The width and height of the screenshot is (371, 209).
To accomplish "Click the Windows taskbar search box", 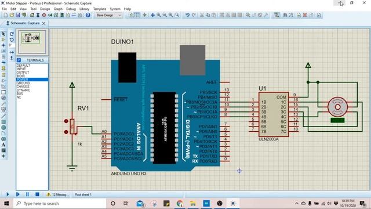I will point(60,203).
